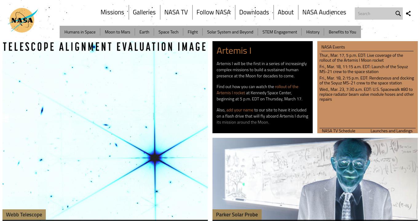Open the U.S. Spacewalk #80 event

(x=367, y=94)
